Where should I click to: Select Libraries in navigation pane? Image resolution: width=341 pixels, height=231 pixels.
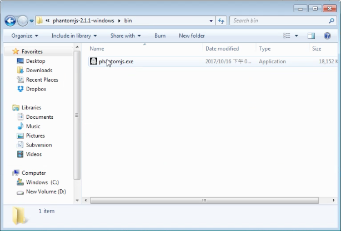click(31, 108)
